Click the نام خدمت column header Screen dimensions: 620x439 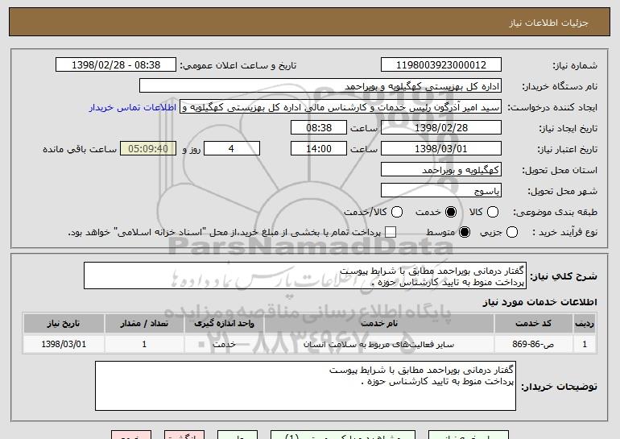(378, 324)
